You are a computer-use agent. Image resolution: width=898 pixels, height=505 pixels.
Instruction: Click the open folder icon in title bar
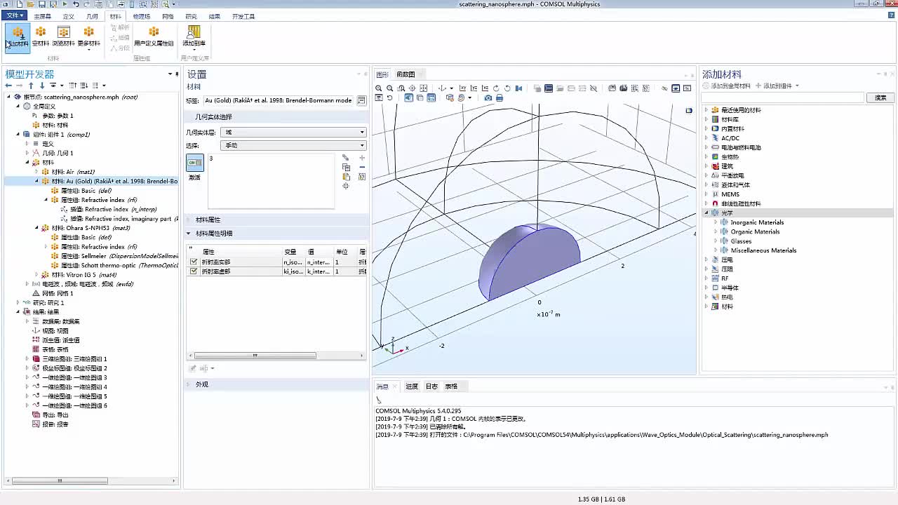tap(31, 4)
